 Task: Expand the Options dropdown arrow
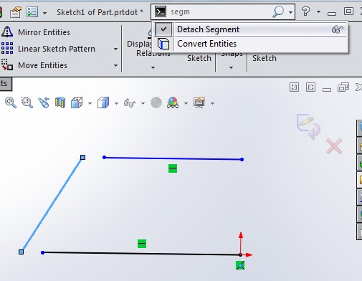click(44, 13)
